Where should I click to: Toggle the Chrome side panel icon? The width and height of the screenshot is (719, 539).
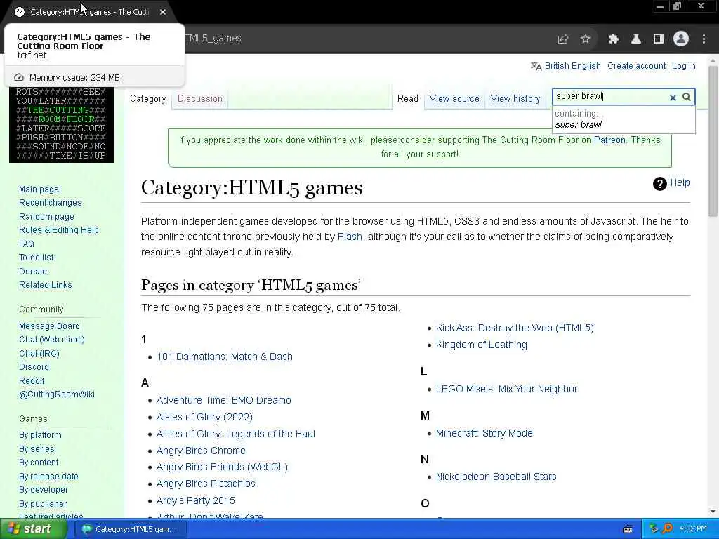(x=659, y=39)
